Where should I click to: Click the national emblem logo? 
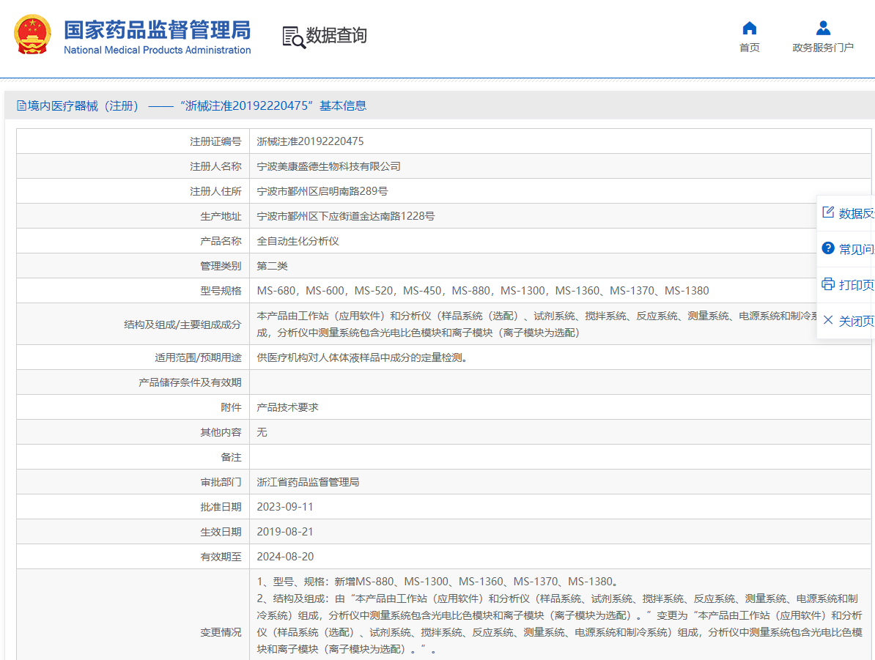32,34
